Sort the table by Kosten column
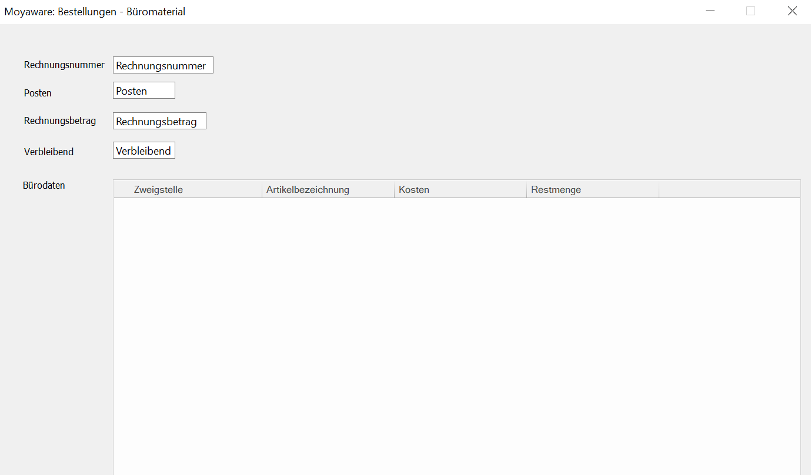The width and height of the screenshot is (811, 475). tap(460, 189)
